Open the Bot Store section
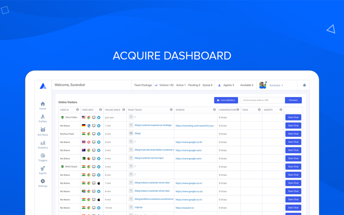Screen dimensions: 344x215 (x=43, y=132)
